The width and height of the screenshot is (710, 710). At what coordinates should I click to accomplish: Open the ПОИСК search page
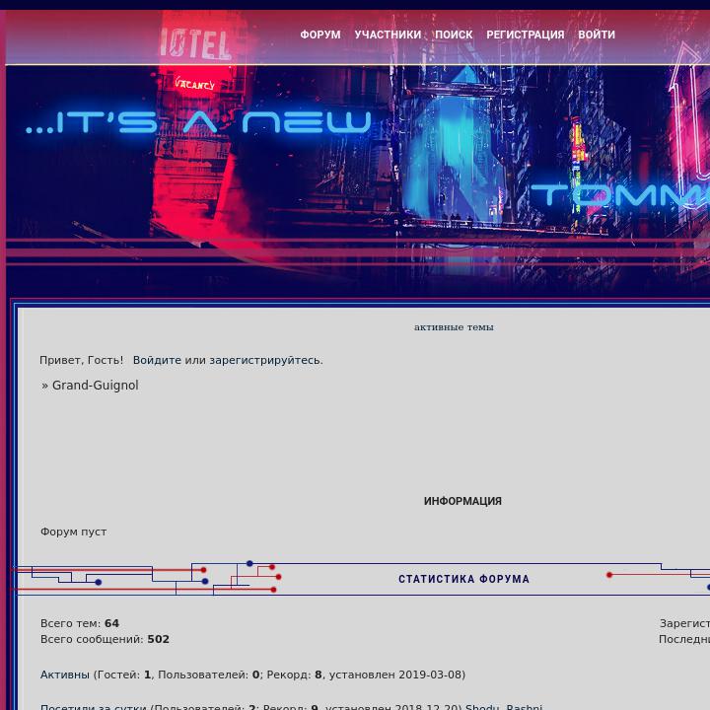point(454,35)
